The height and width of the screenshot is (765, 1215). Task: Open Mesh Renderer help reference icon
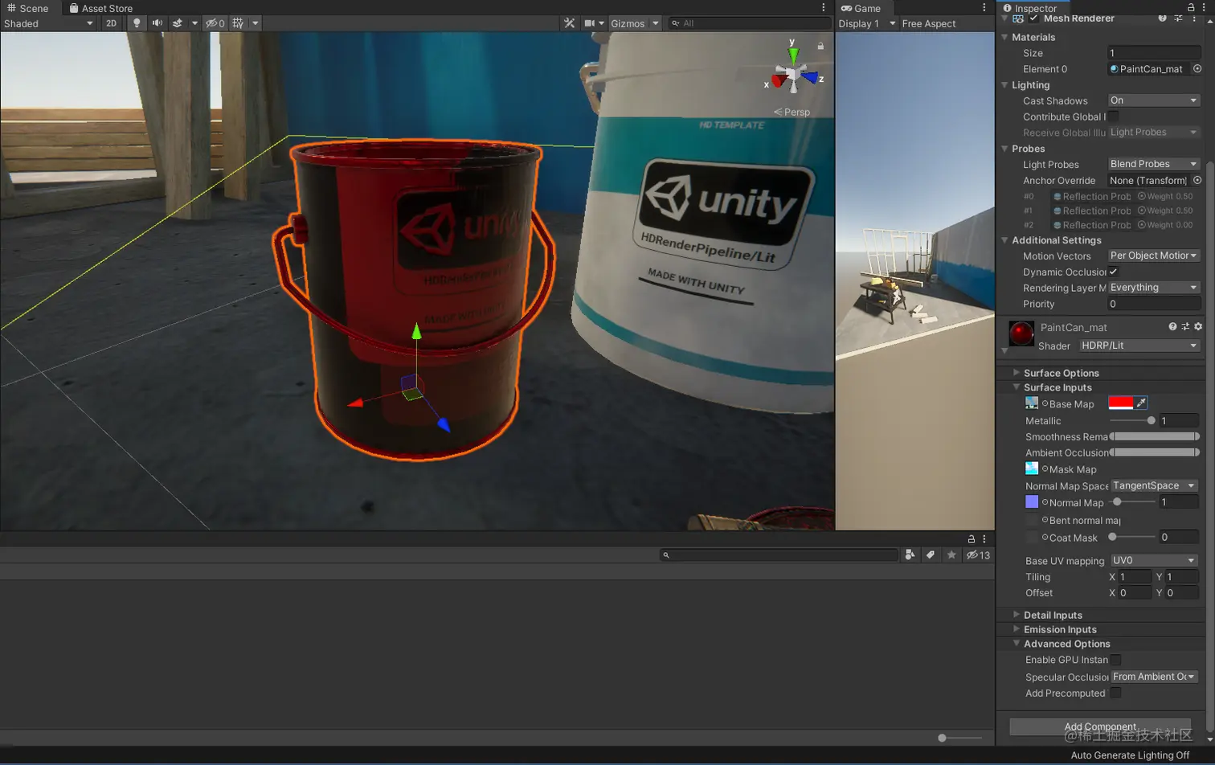point(1162,18)
